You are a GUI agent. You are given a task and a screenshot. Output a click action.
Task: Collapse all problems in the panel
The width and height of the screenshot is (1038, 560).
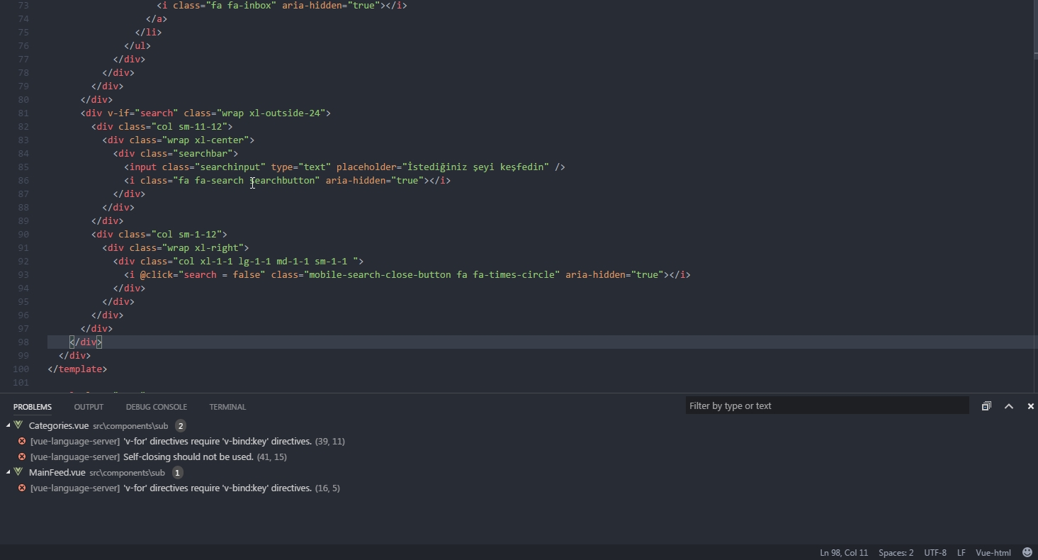point(986,406)
